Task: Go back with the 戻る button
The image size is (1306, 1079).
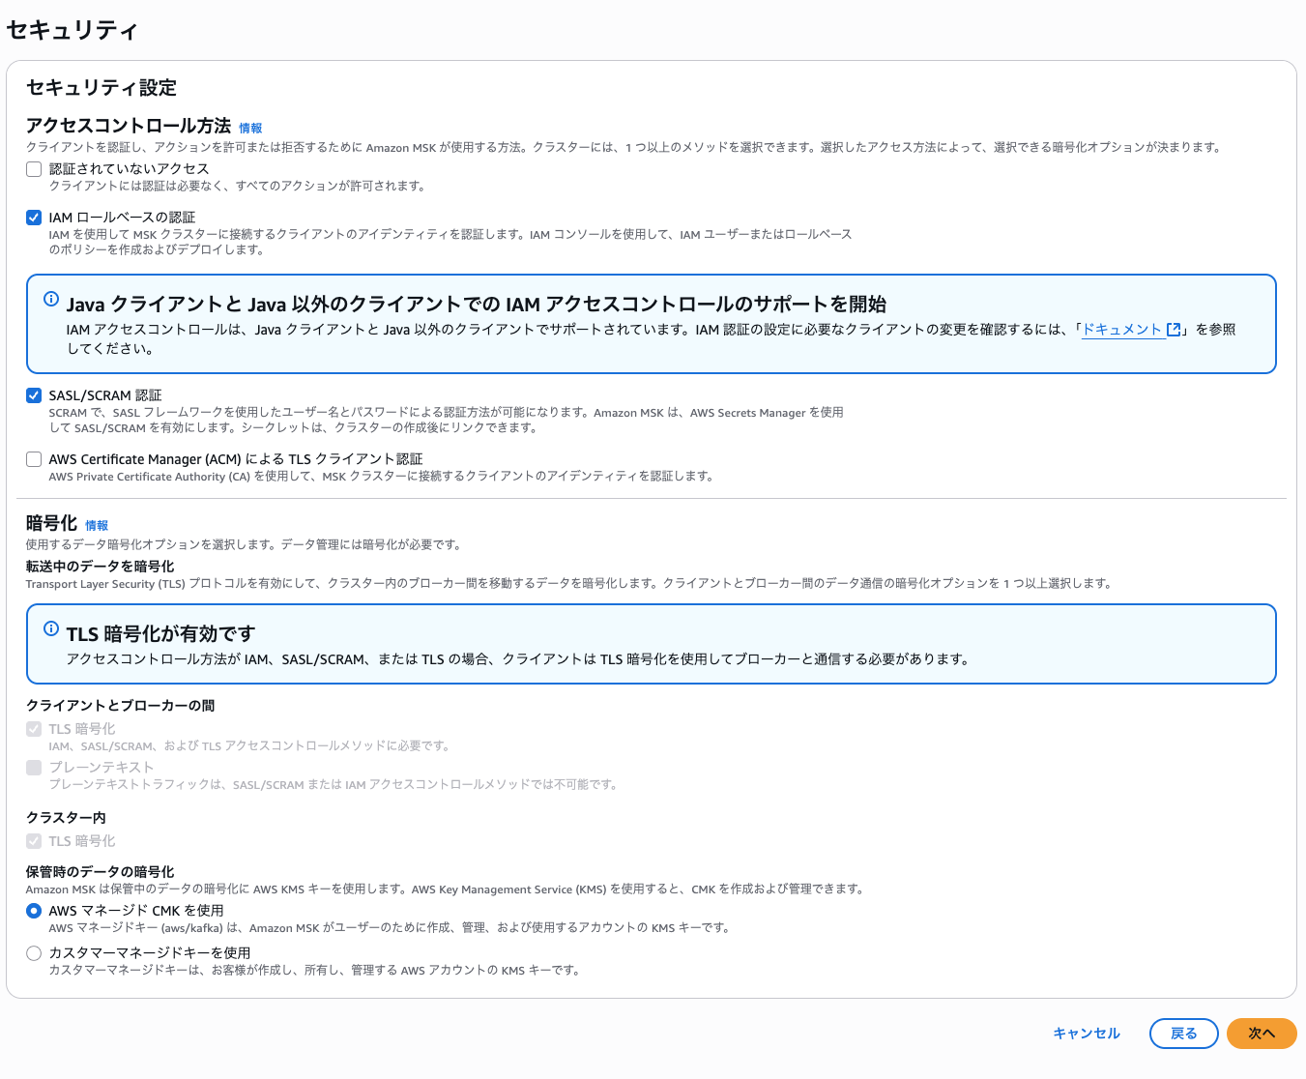Action: [1184, 1034]
